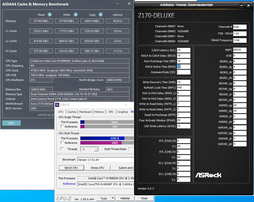Close the AIDA64 benchmark window
Image resolution: width=254 pixels, height=202 pixels.
tap(129, 3)
